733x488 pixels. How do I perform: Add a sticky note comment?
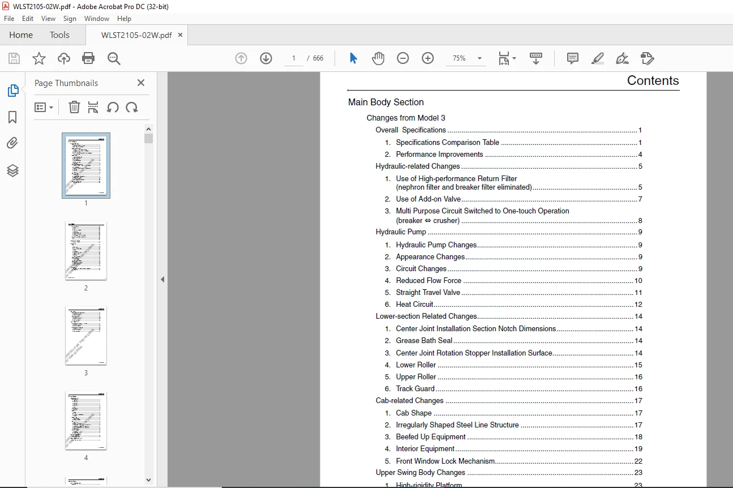[x=573, y=58]
